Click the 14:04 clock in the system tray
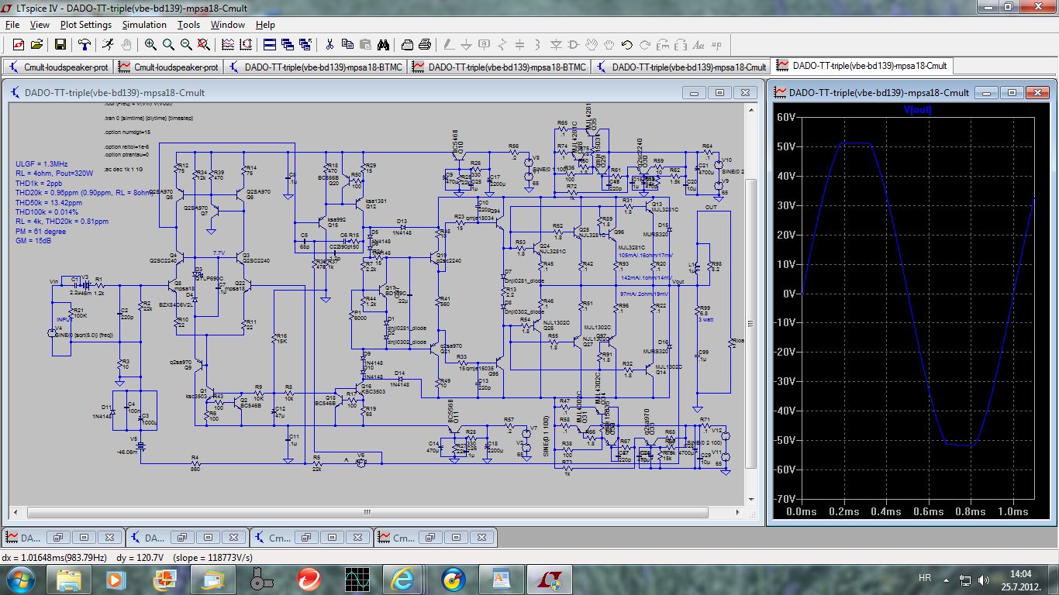 tap(1021, 573)
